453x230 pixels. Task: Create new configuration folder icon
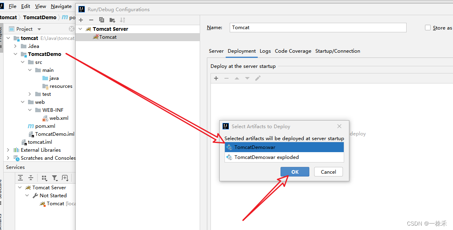point(112,20)
